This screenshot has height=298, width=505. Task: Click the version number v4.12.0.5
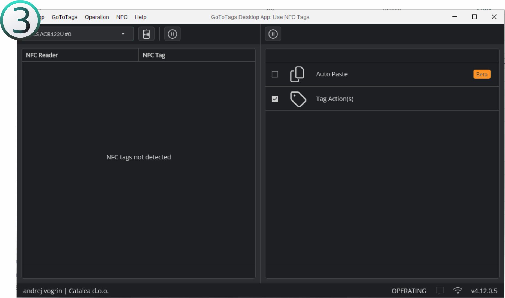click(x=484, y=291)
